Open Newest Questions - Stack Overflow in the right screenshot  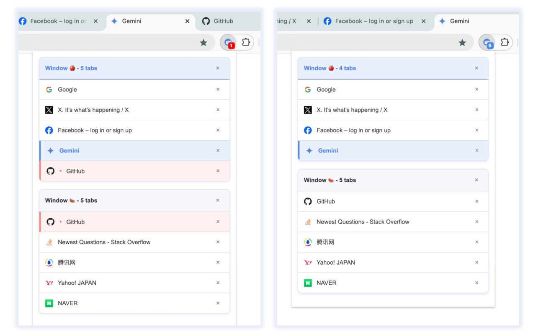[x=393, y=222]
